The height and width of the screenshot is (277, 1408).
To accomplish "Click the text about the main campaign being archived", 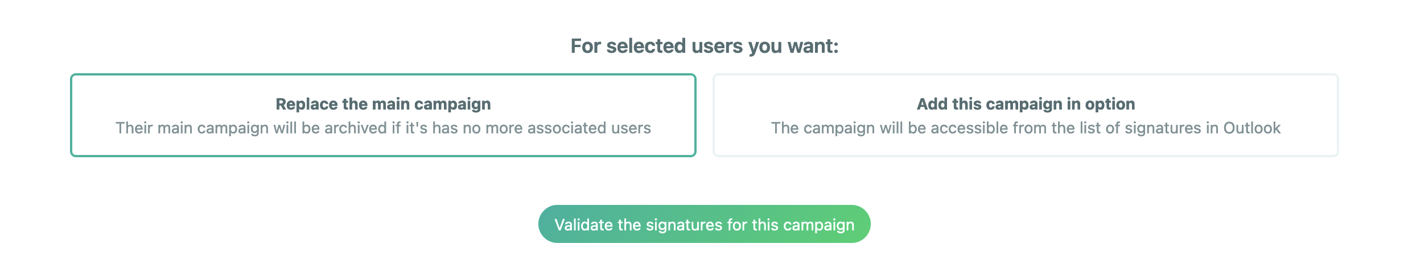I will [x=383, y=128].
